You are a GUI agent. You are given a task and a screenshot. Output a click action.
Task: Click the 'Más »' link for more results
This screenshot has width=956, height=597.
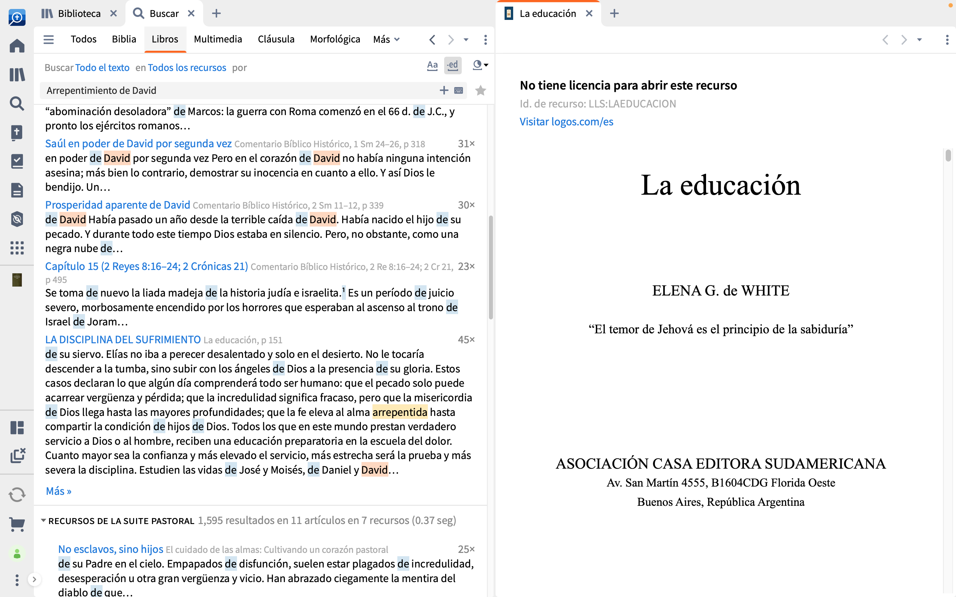58,491
